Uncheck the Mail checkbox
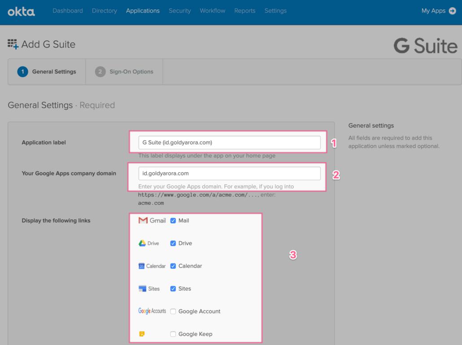This screenshot has width=462, height=345. [x=173, y=220]
